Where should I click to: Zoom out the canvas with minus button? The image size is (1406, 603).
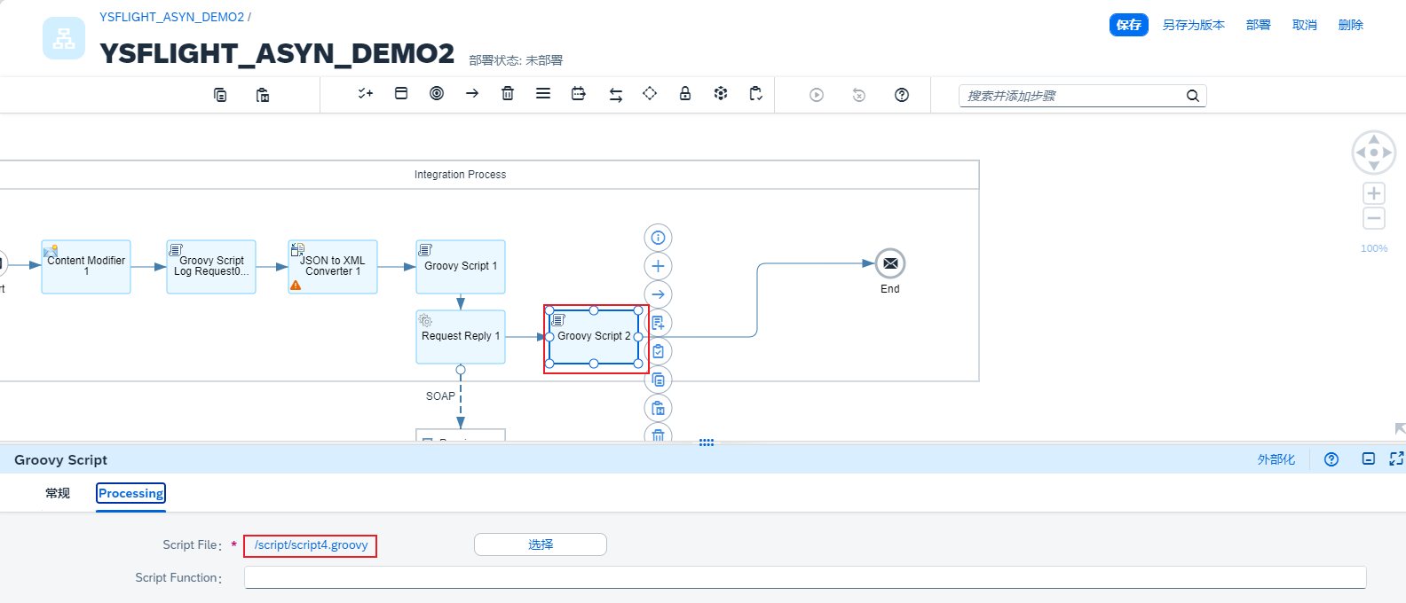1374,218
